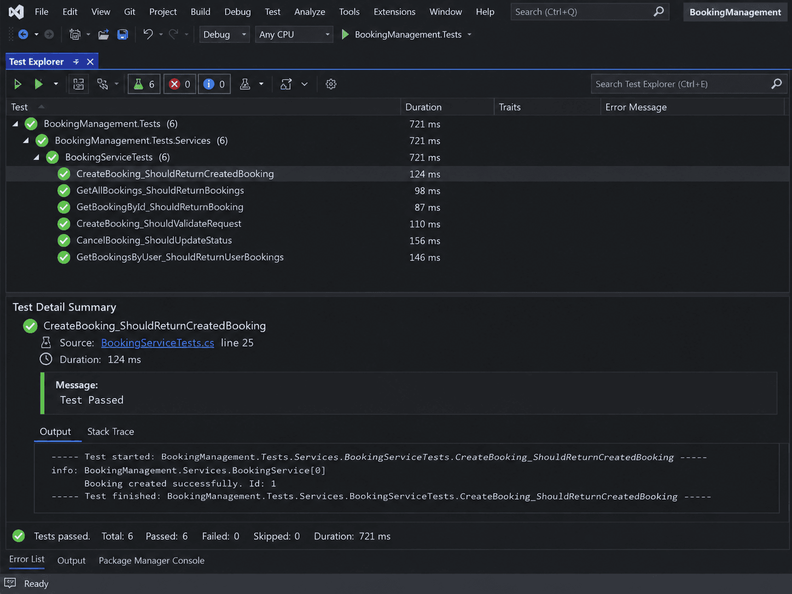Collapse the BookingManagement.Tests root node
Viewport: 792px width, 594px height.
pyautogui.click(x=15, y=124)
